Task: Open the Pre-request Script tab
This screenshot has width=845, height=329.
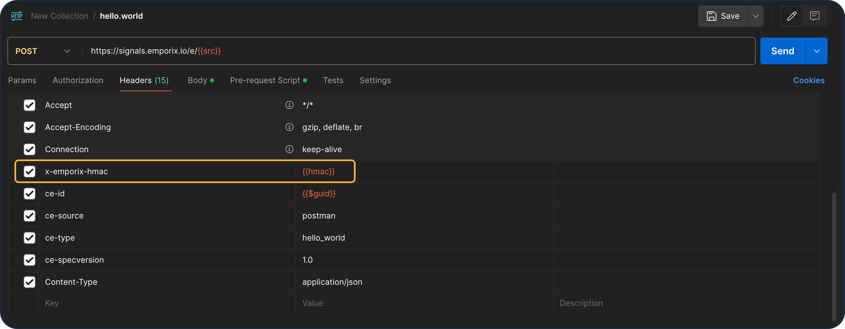Action: 265,80
